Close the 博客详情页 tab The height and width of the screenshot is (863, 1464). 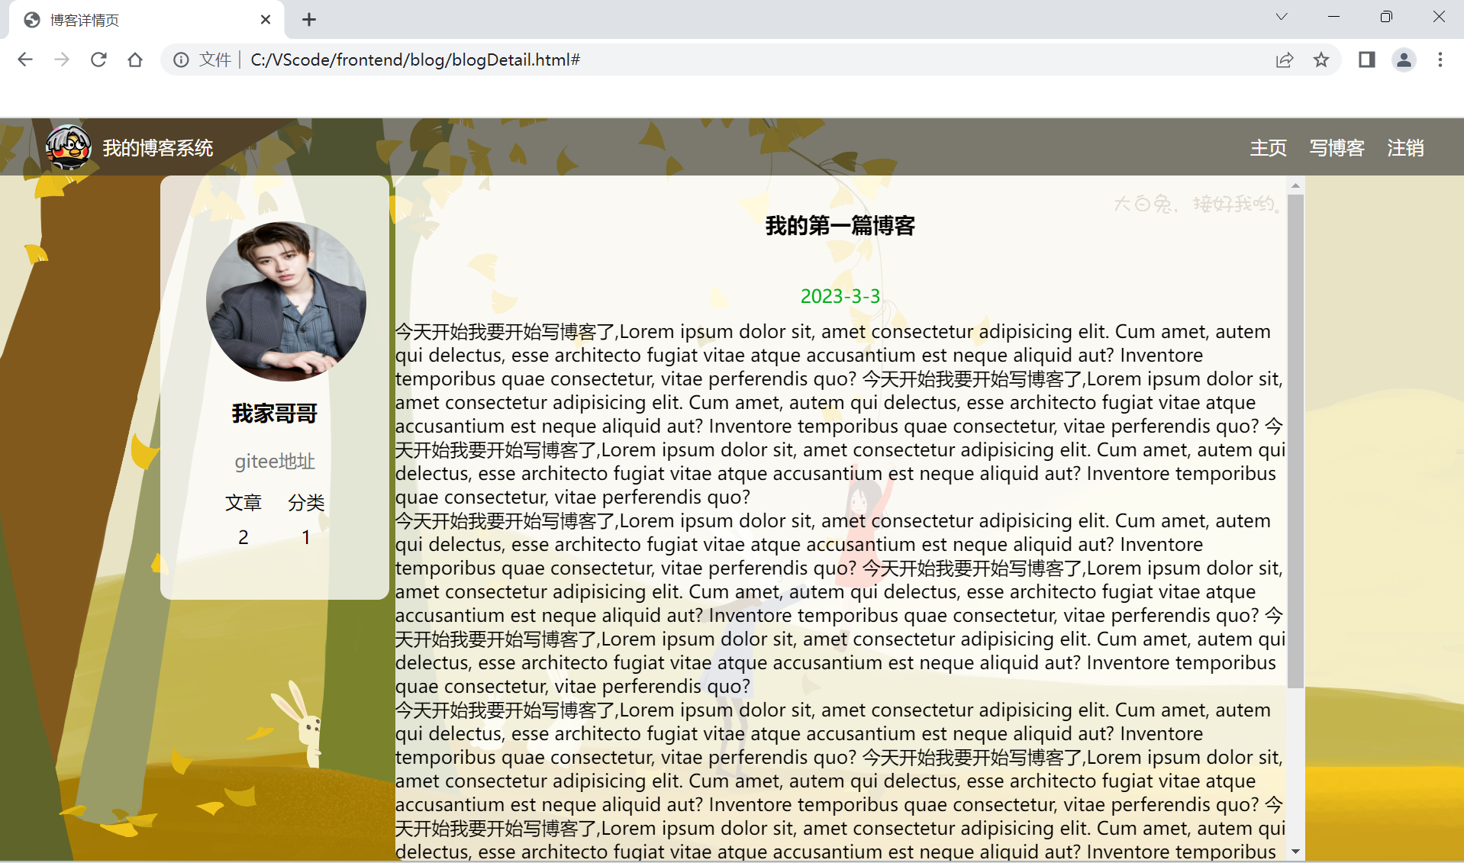click(266, 20)
